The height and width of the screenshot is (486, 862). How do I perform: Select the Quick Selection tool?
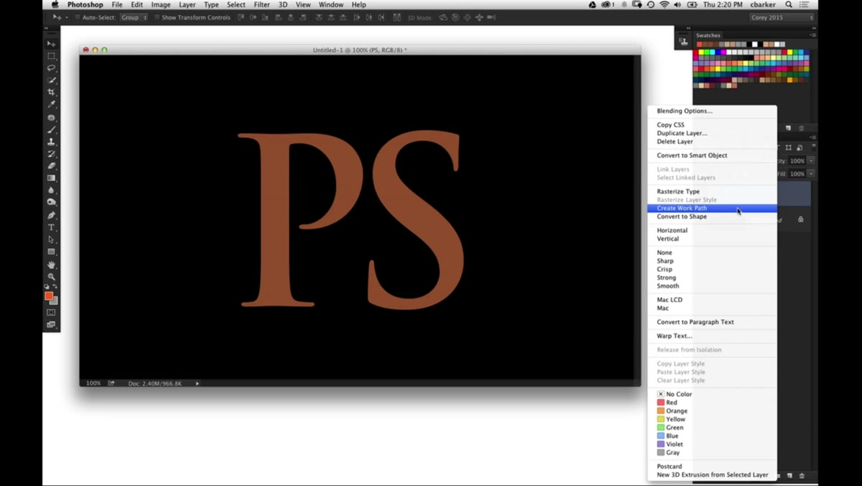pos(51,81)
